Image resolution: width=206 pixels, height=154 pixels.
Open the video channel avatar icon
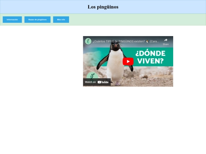(88, 41)
